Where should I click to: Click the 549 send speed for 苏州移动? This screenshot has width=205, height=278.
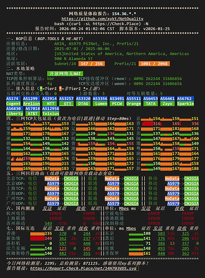[x=48, y=224]
